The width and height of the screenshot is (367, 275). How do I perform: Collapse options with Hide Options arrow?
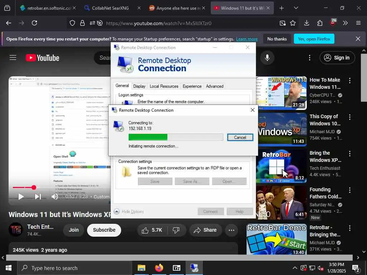coord(116,211)
